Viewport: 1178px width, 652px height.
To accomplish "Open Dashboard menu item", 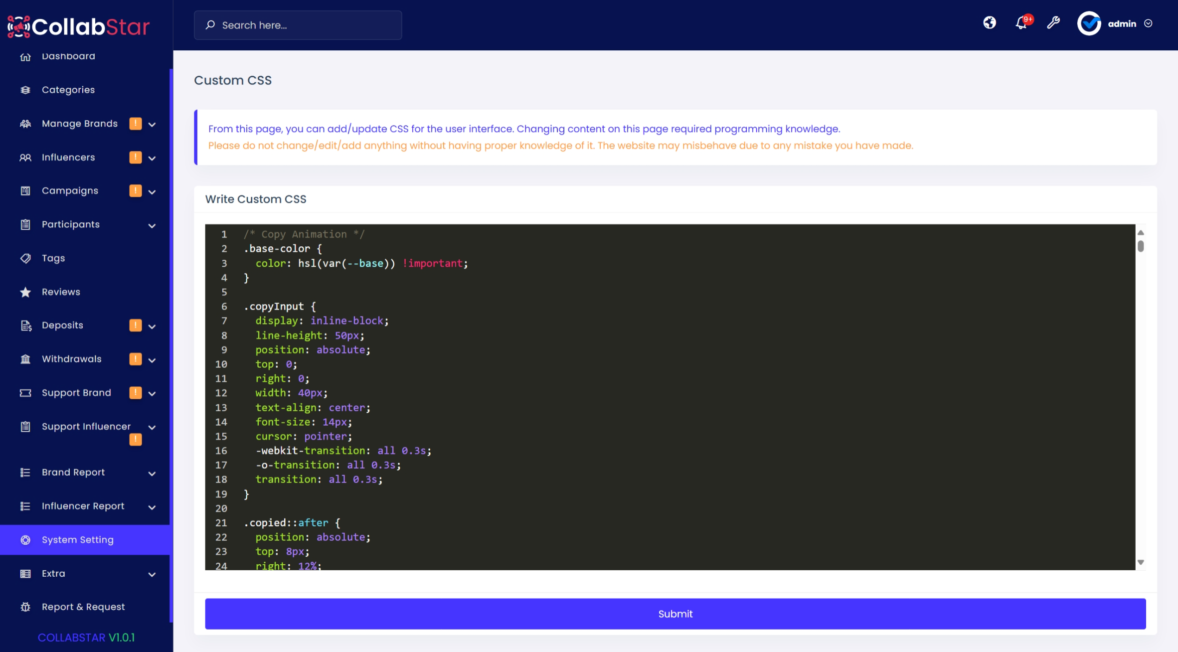I will coord(85,56).
